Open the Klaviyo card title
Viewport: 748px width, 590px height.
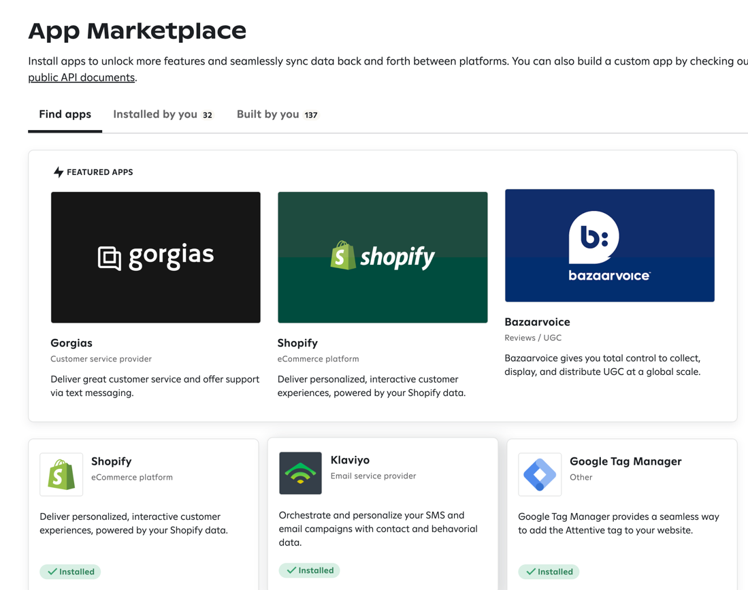pos(350,460)
